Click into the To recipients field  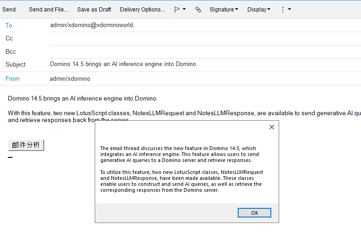(x=205, y=25)
